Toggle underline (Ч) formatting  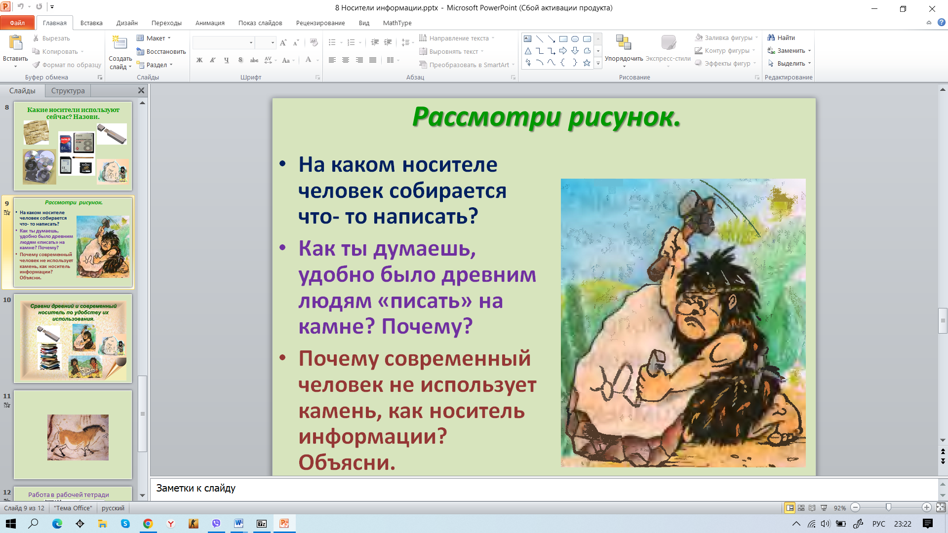(227, 60)
